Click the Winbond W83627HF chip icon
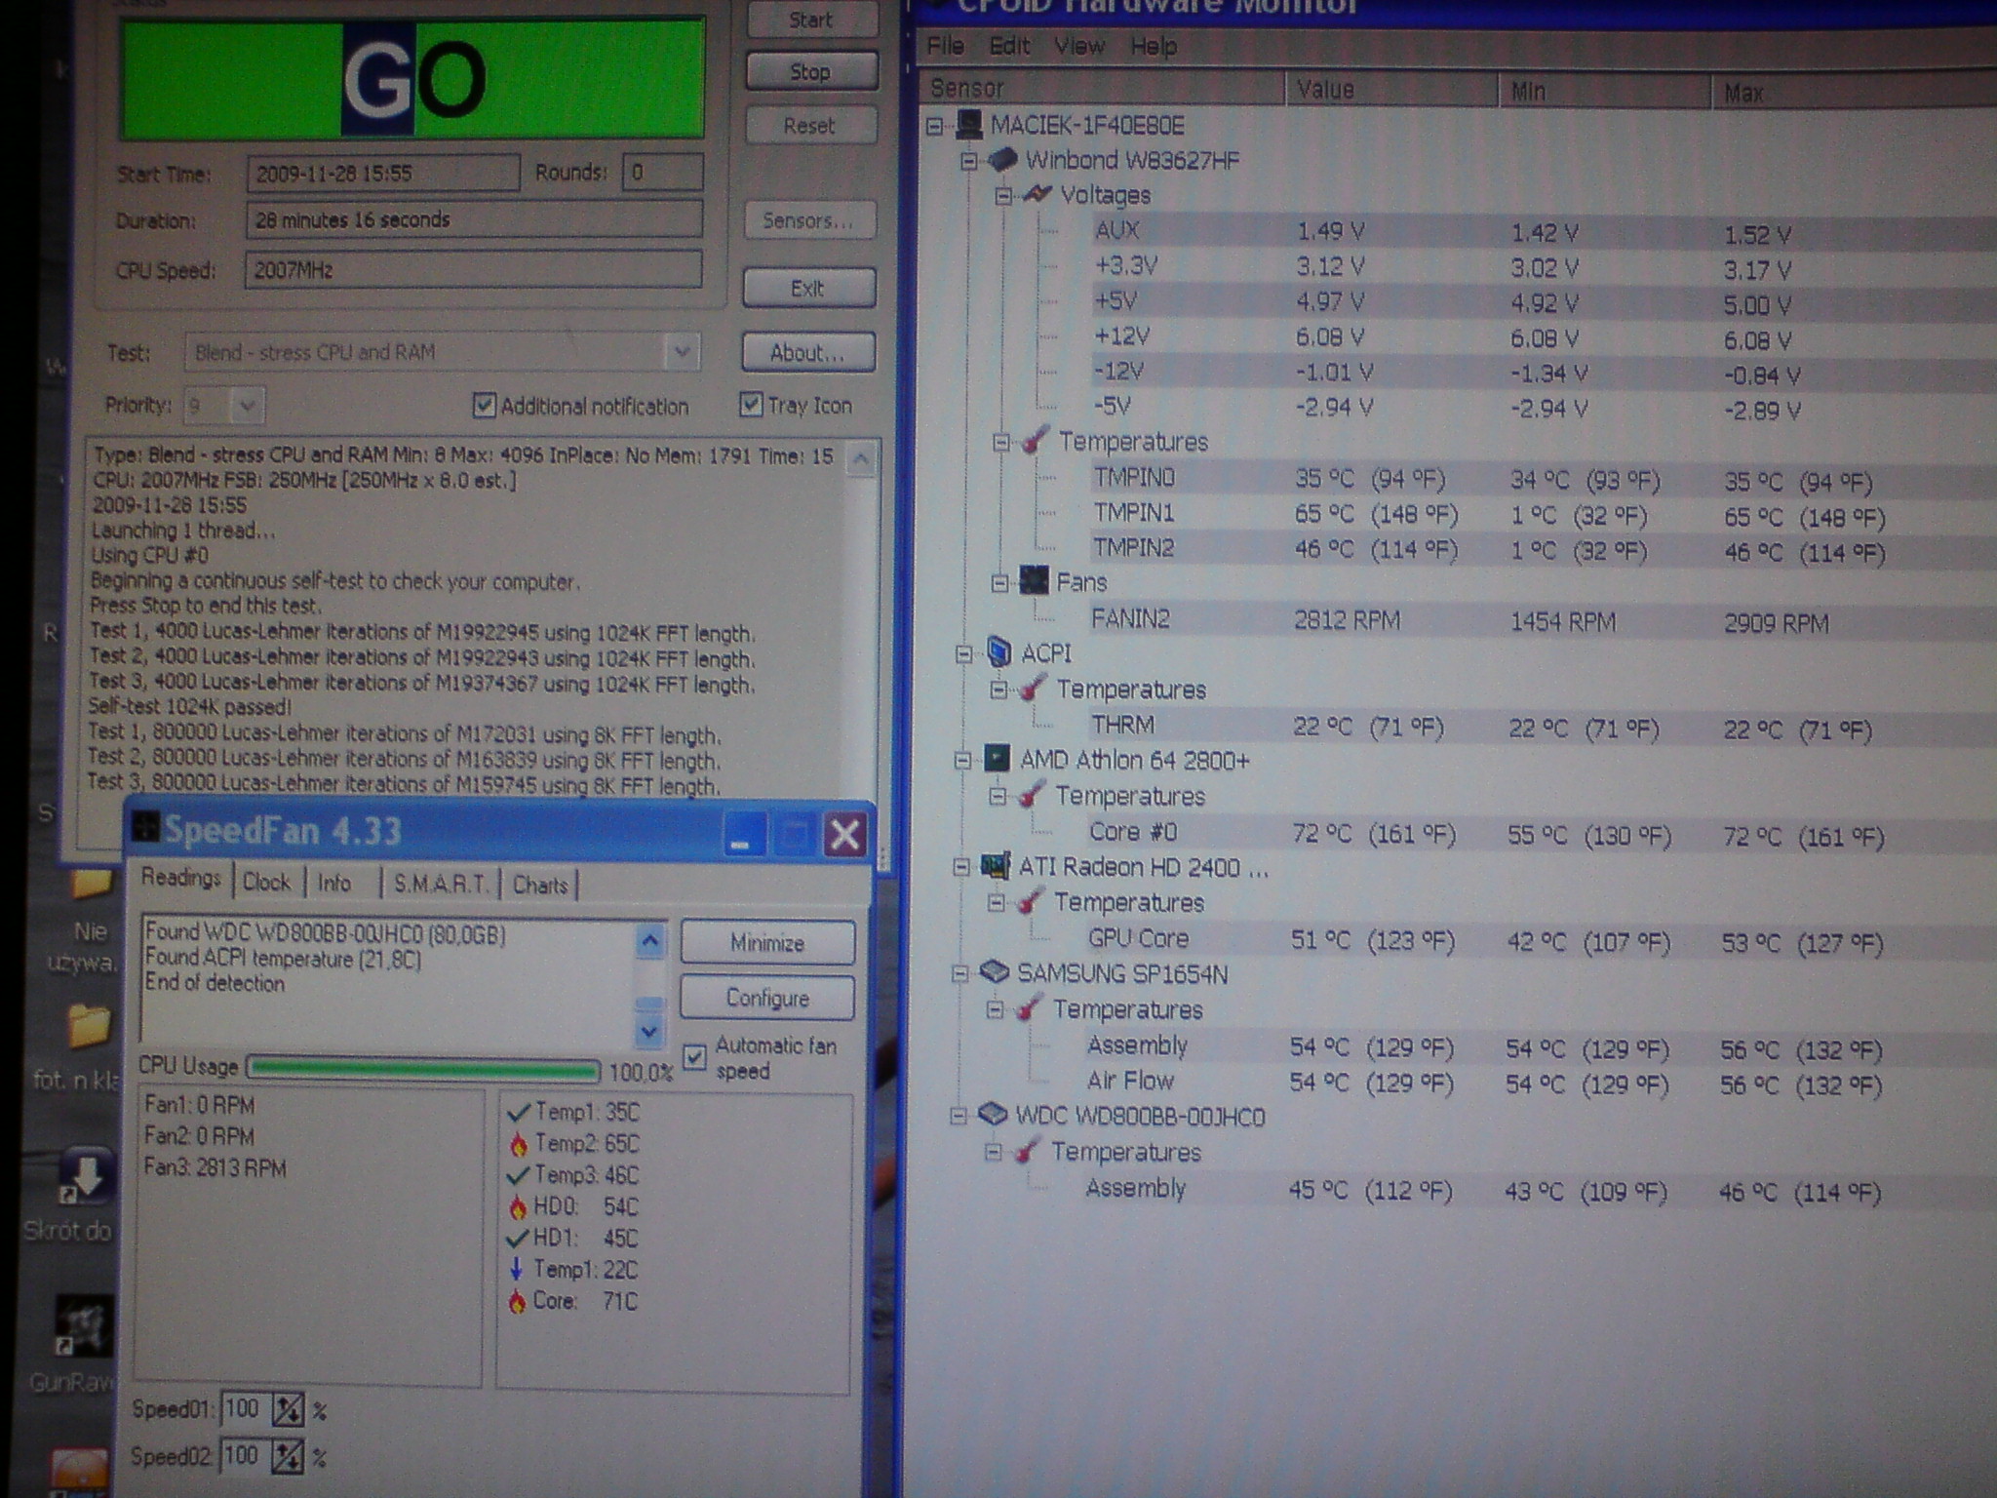 click(1002, 159)
